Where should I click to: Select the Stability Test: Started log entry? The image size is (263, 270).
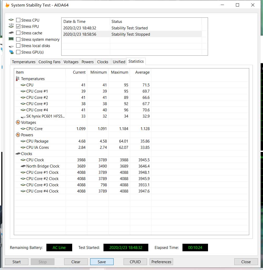pos(132,28)
